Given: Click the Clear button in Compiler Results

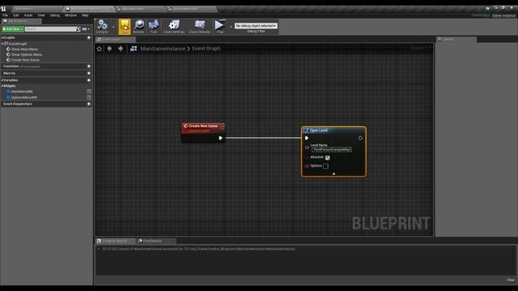Looking at the screenshot, I should 511,280.
